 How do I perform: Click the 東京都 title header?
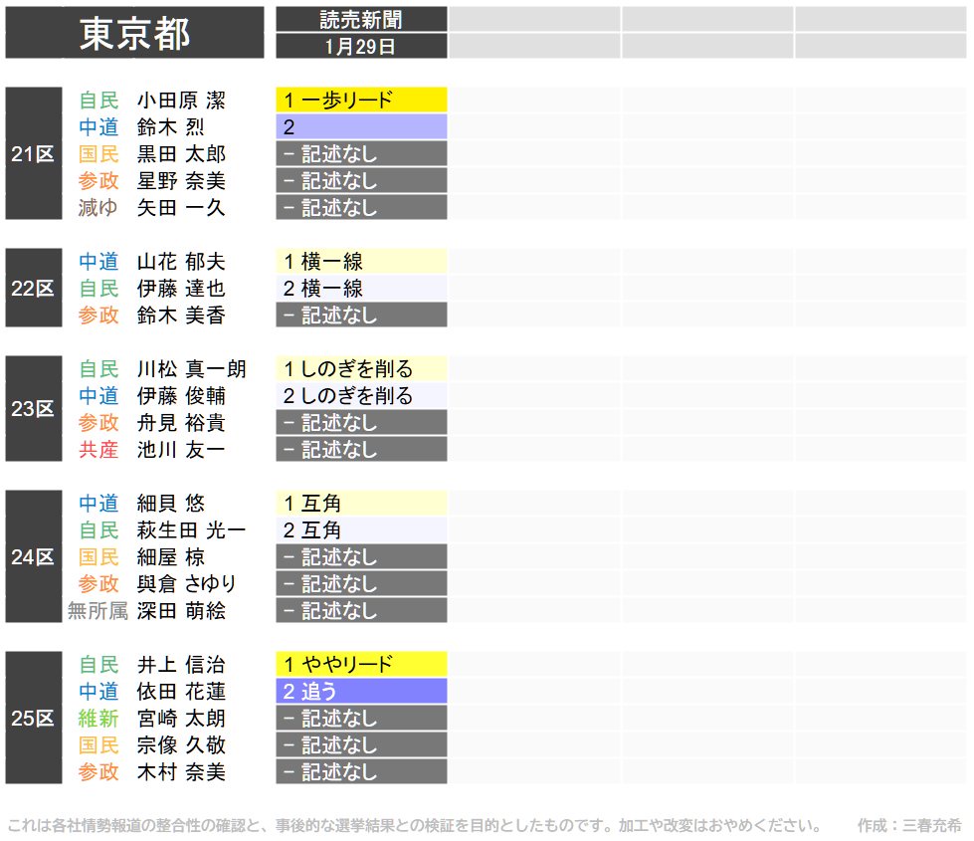pyautogui.click(x=134, y=34)
